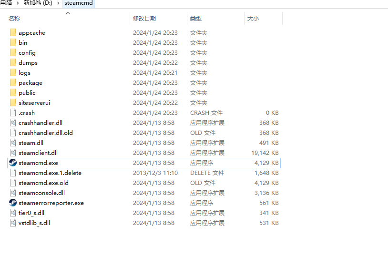
Task: Select crashhandler.dll.old file name
Action: [x=46, y=133]
